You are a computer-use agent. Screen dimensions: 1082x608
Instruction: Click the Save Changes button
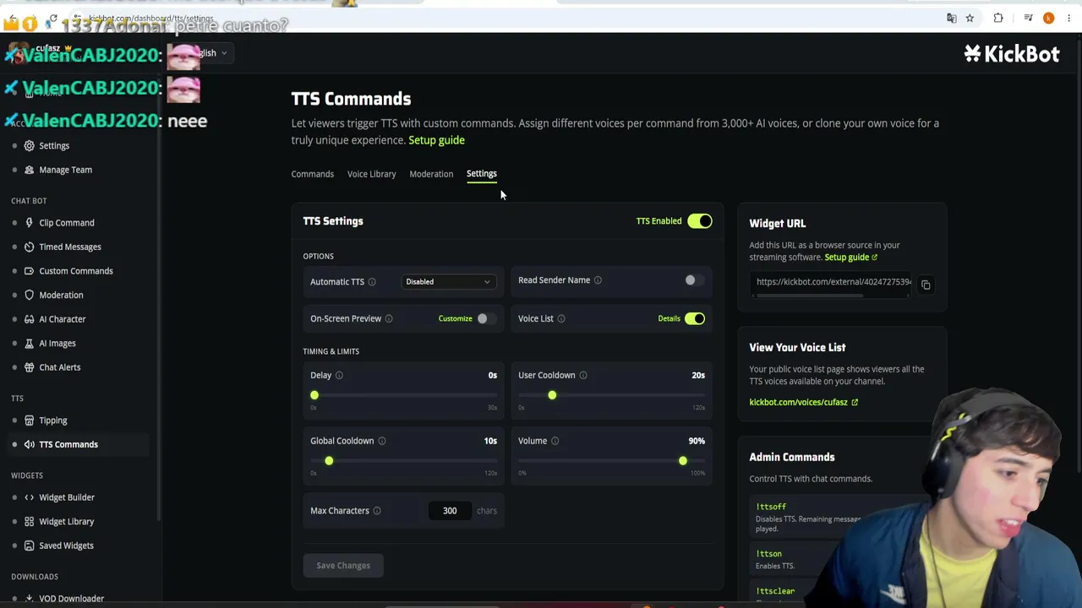343,566
